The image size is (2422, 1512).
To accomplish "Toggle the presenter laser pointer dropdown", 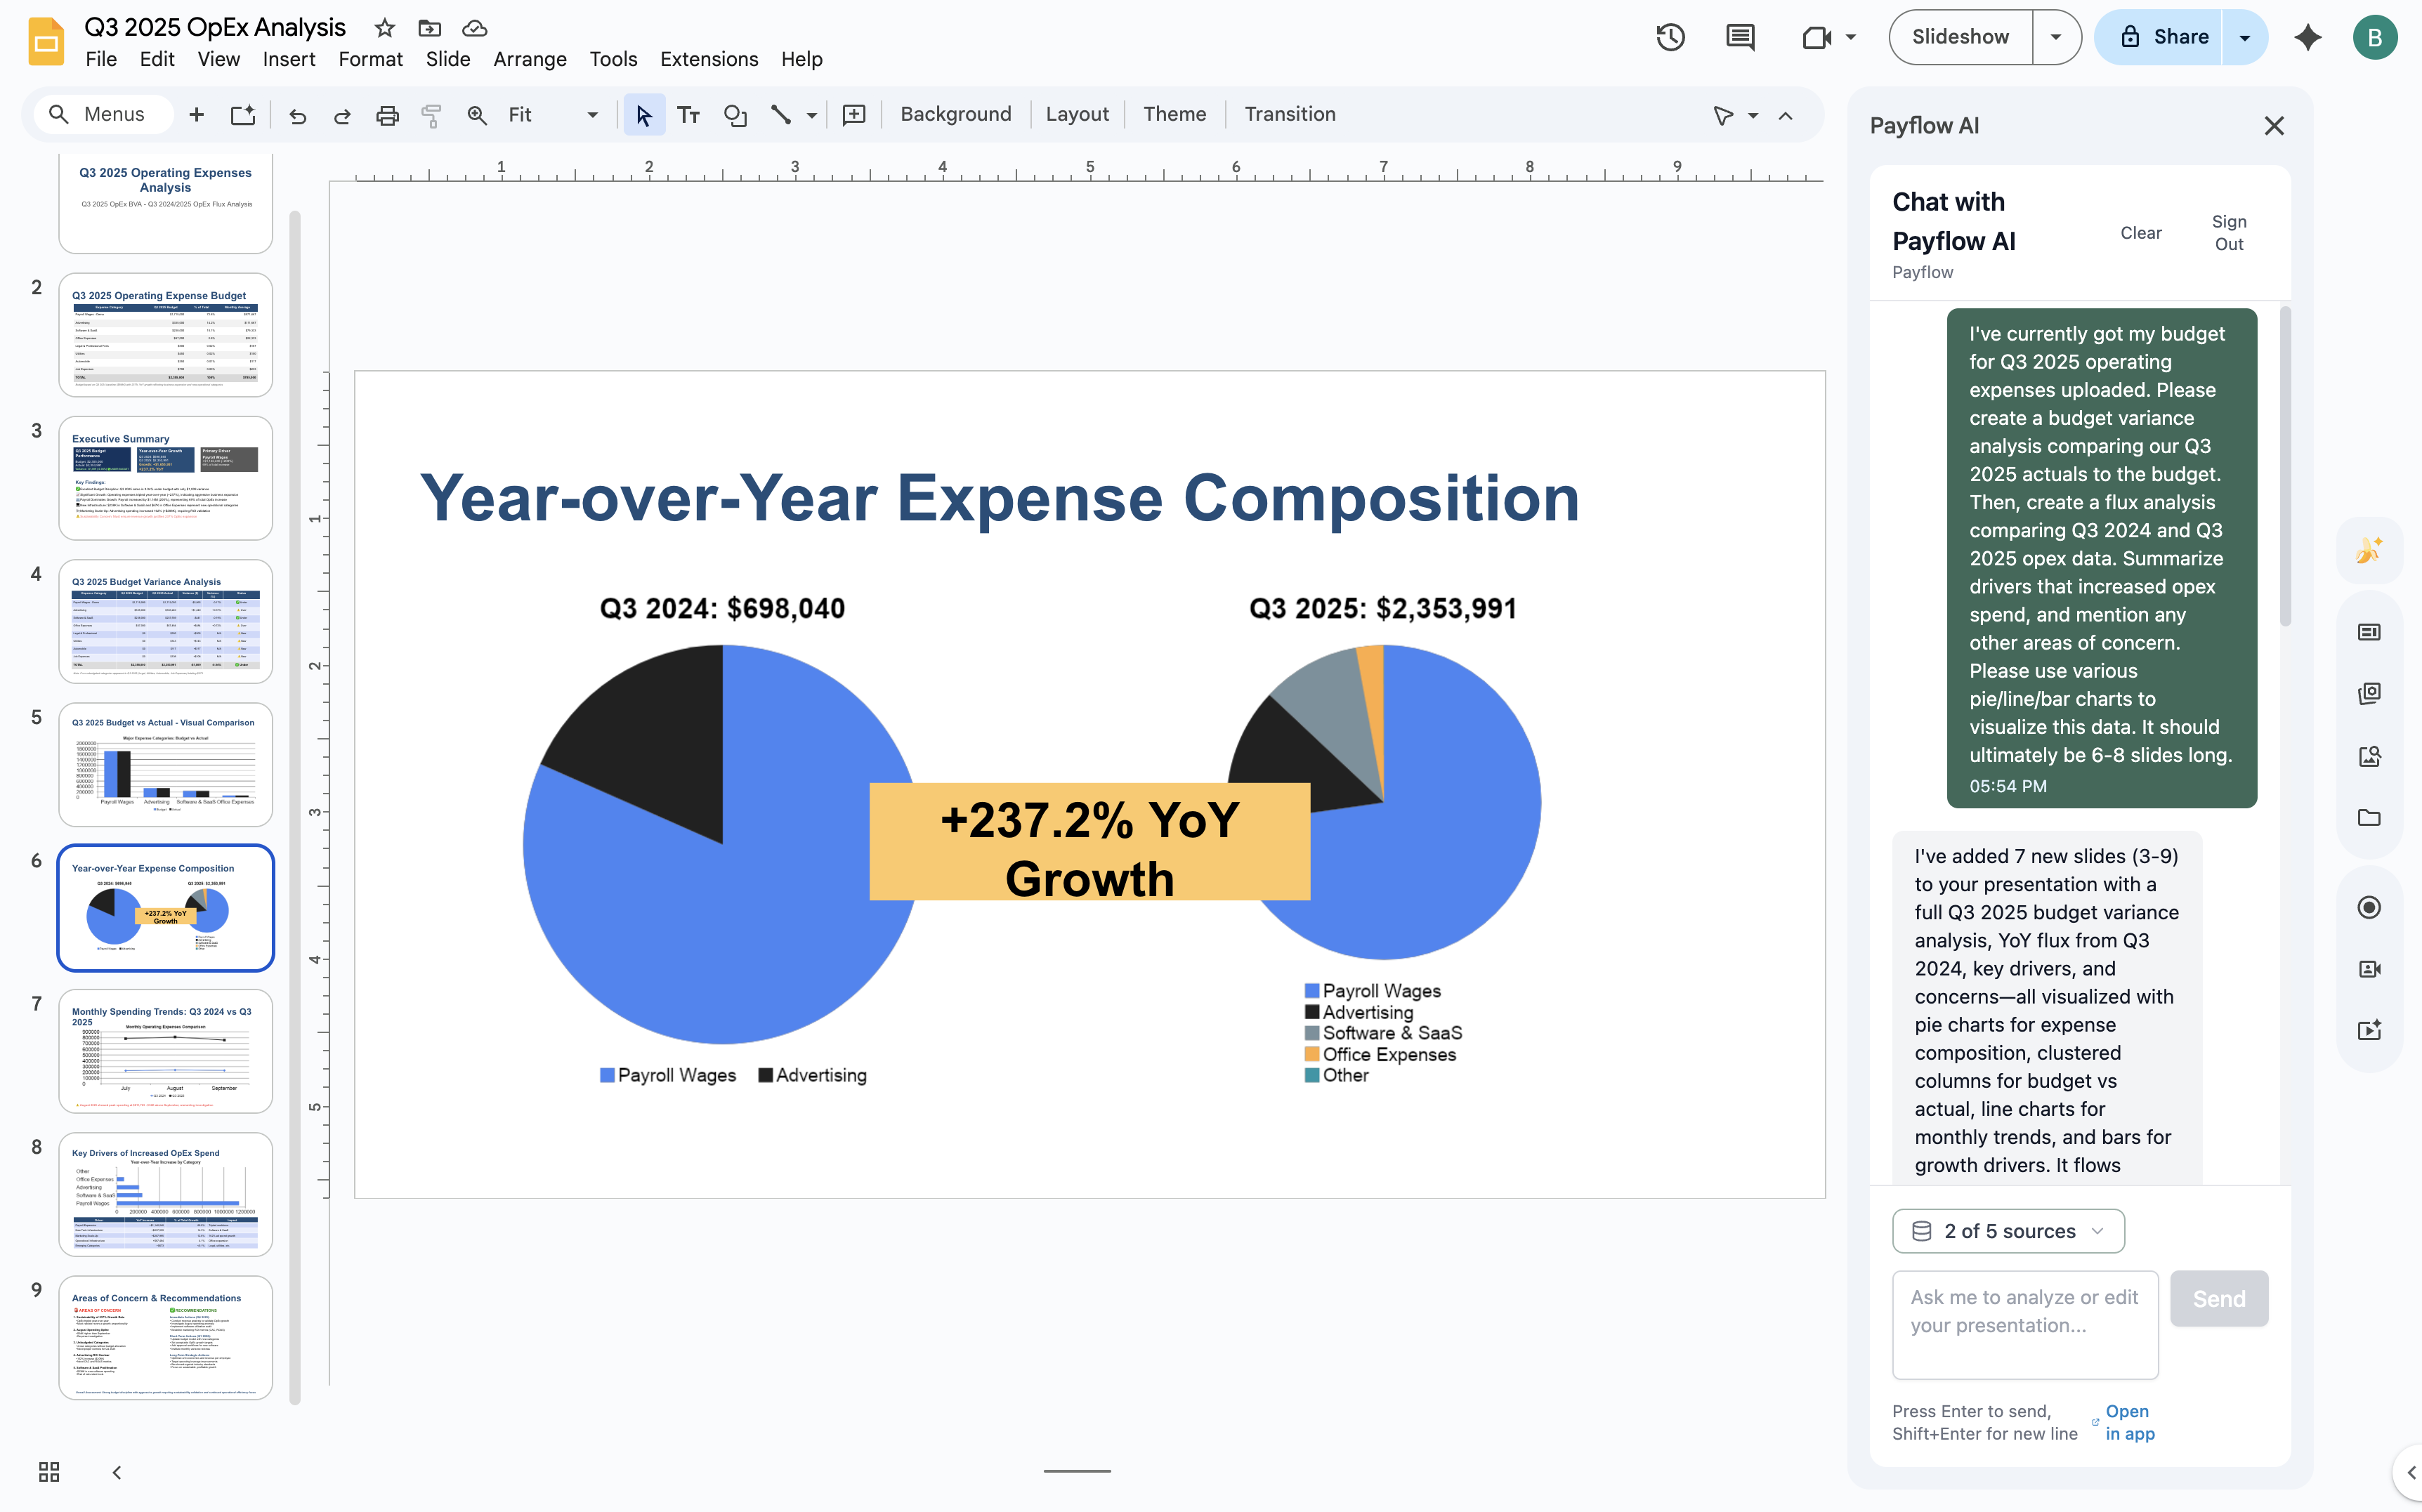I will pyautogui.click(x=1754, y=115).
